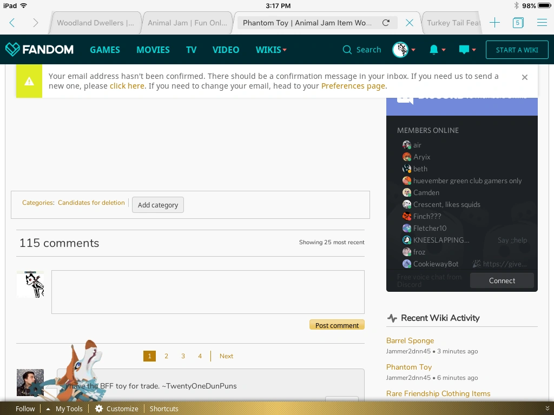Click the Bluetooth status icon

(516, 5)
